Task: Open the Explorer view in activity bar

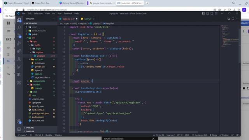Action: pos(19,20)
